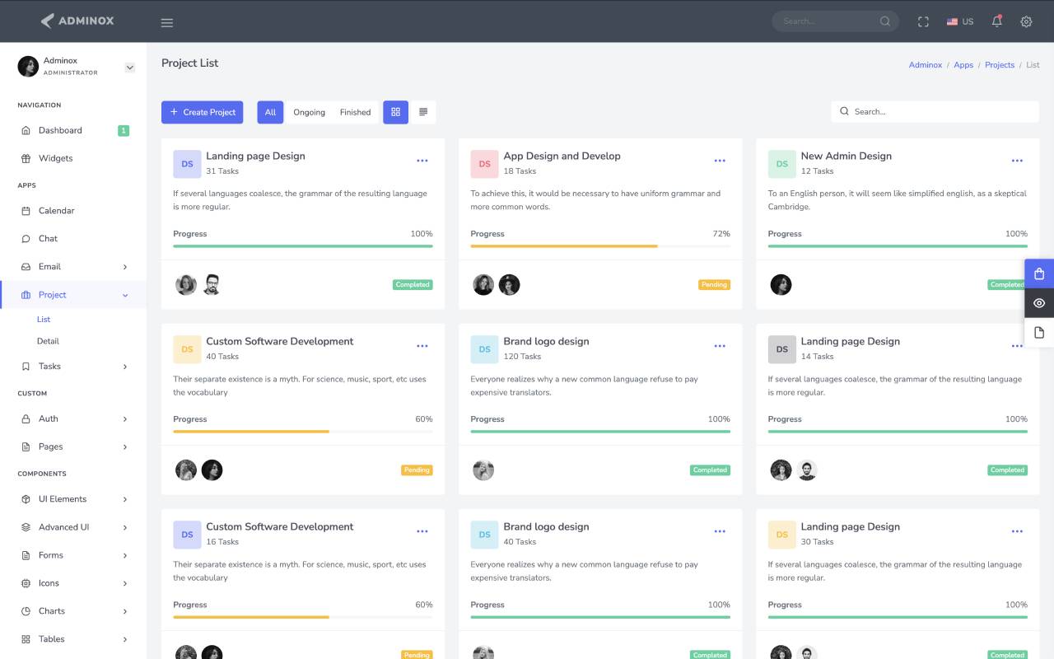Open options menu for Landing page Design 31 Tasks
Screen dimensions: 1054x659
[x=422, y=161]
